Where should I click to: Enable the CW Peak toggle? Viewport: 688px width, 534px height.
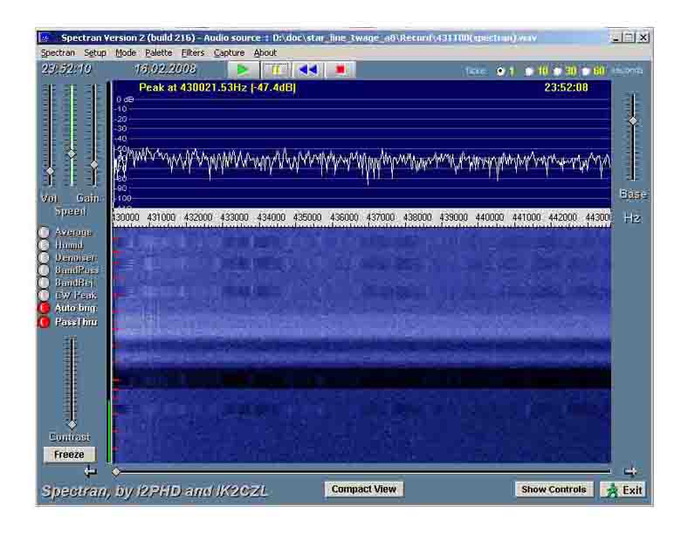tap(45, 296)
